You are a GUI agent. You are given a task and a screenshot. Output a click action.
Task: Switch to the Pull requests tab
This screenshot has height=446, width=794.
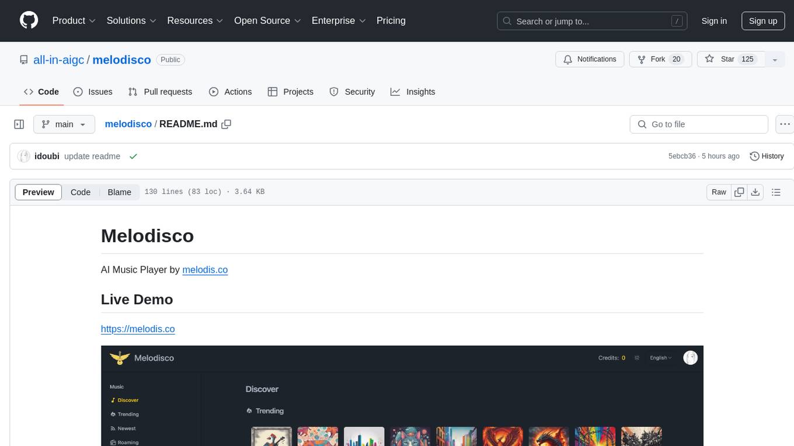160,92
